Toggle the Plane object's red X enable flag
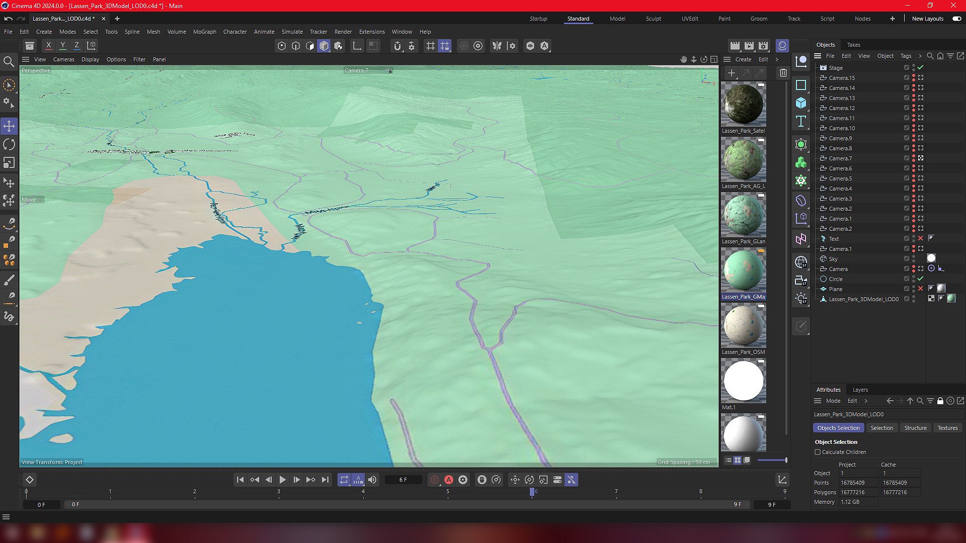Image resolution: width=966 pixels, height=543 pixels. pyautogui.click(x=920, y=289)
